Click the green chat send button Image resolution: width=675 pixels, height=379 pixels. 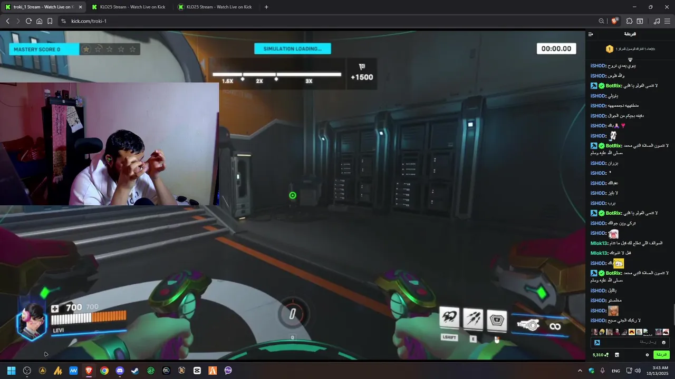(x=661, y=355)
